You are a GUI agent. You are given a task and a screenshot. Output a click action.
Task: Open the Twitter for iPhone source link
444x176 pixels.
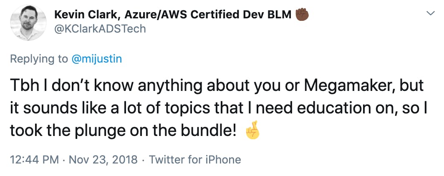195,160
